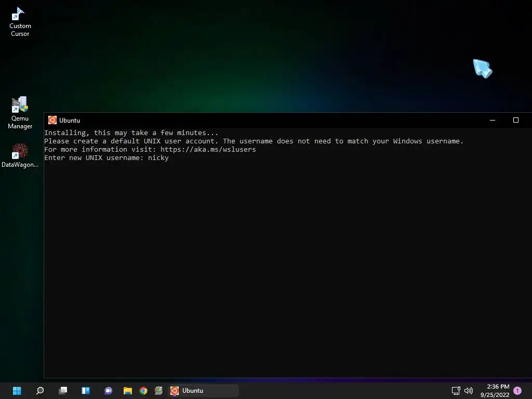Open taskbar Search

[x=40, y=391]
